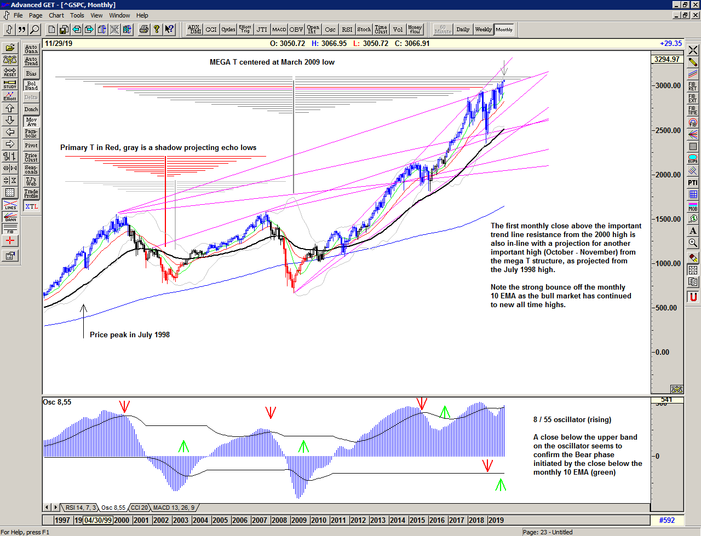701x536 pixels.
Task: Choose the text annotation A tool
Action: tap(693, 230)
